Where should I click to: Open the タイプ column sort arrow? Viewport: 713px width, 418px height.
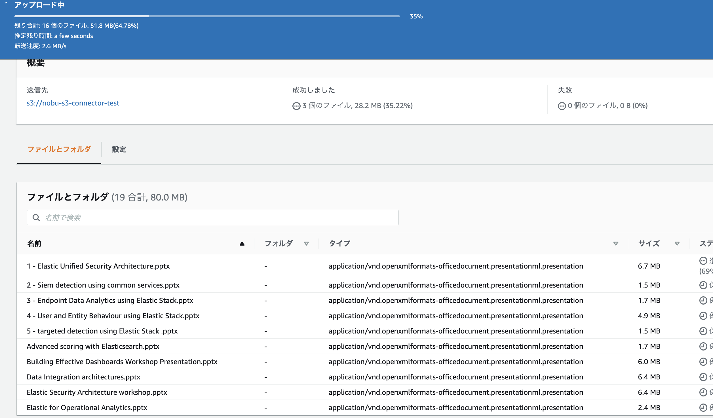(x=616, y=244)
